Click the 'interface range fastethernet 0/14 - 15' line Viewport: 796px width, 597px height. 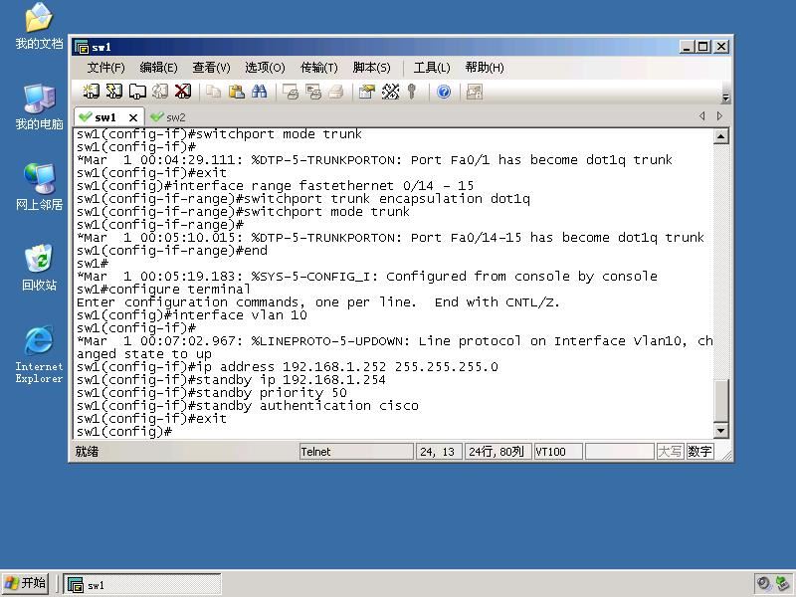click(x=276, y=186)
